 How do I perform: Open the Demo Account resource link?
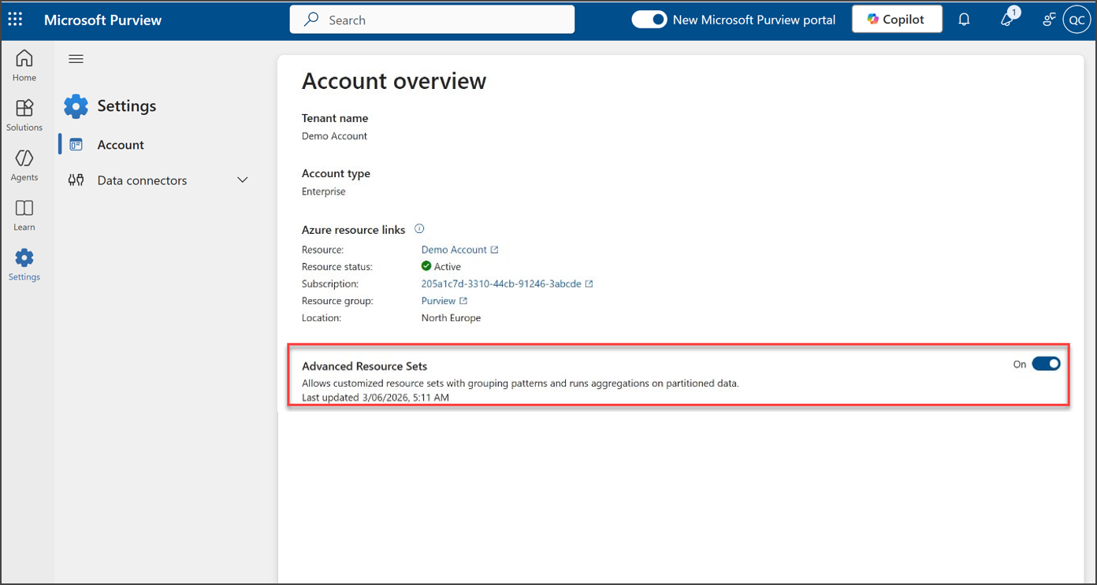click(x=455, y=249)
